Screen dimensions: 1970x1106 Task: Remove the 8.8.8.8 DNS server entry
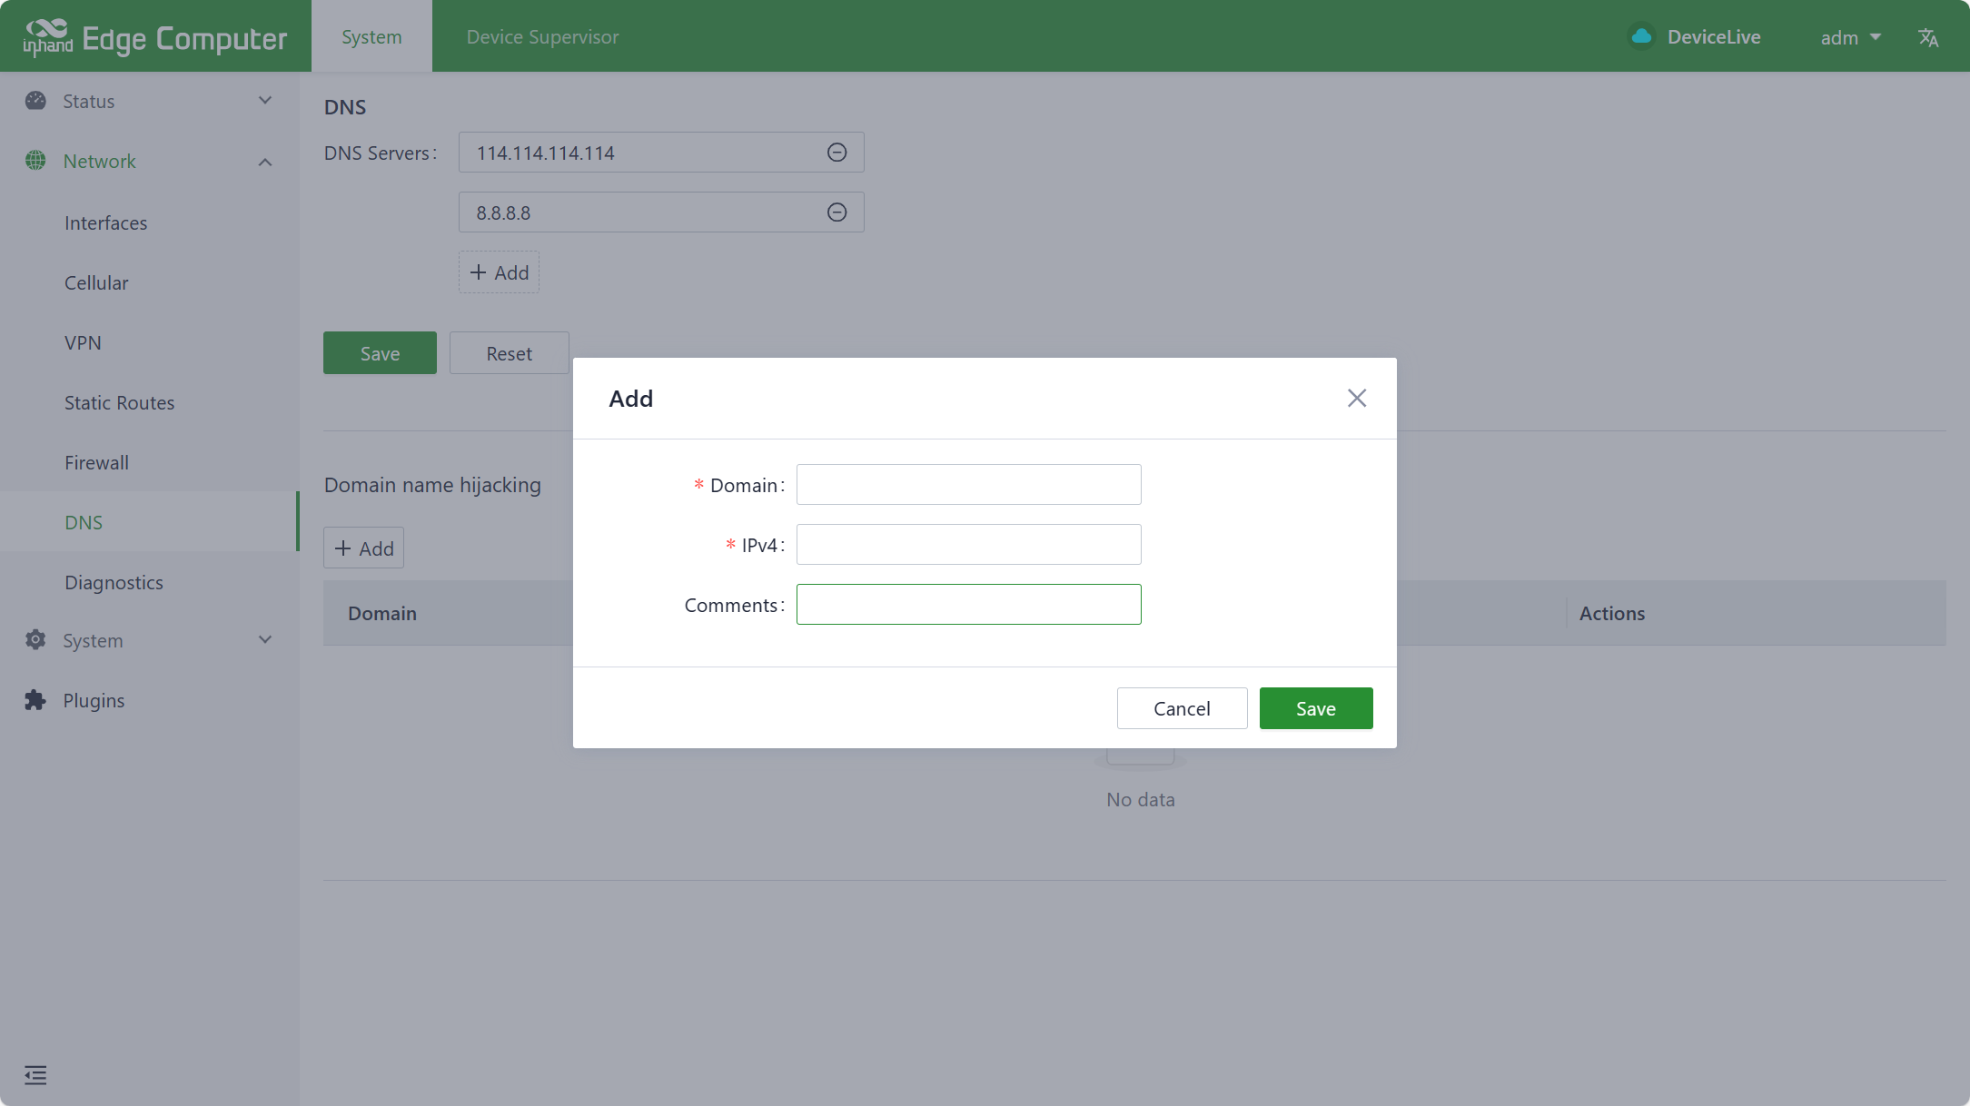pos(837,212)
